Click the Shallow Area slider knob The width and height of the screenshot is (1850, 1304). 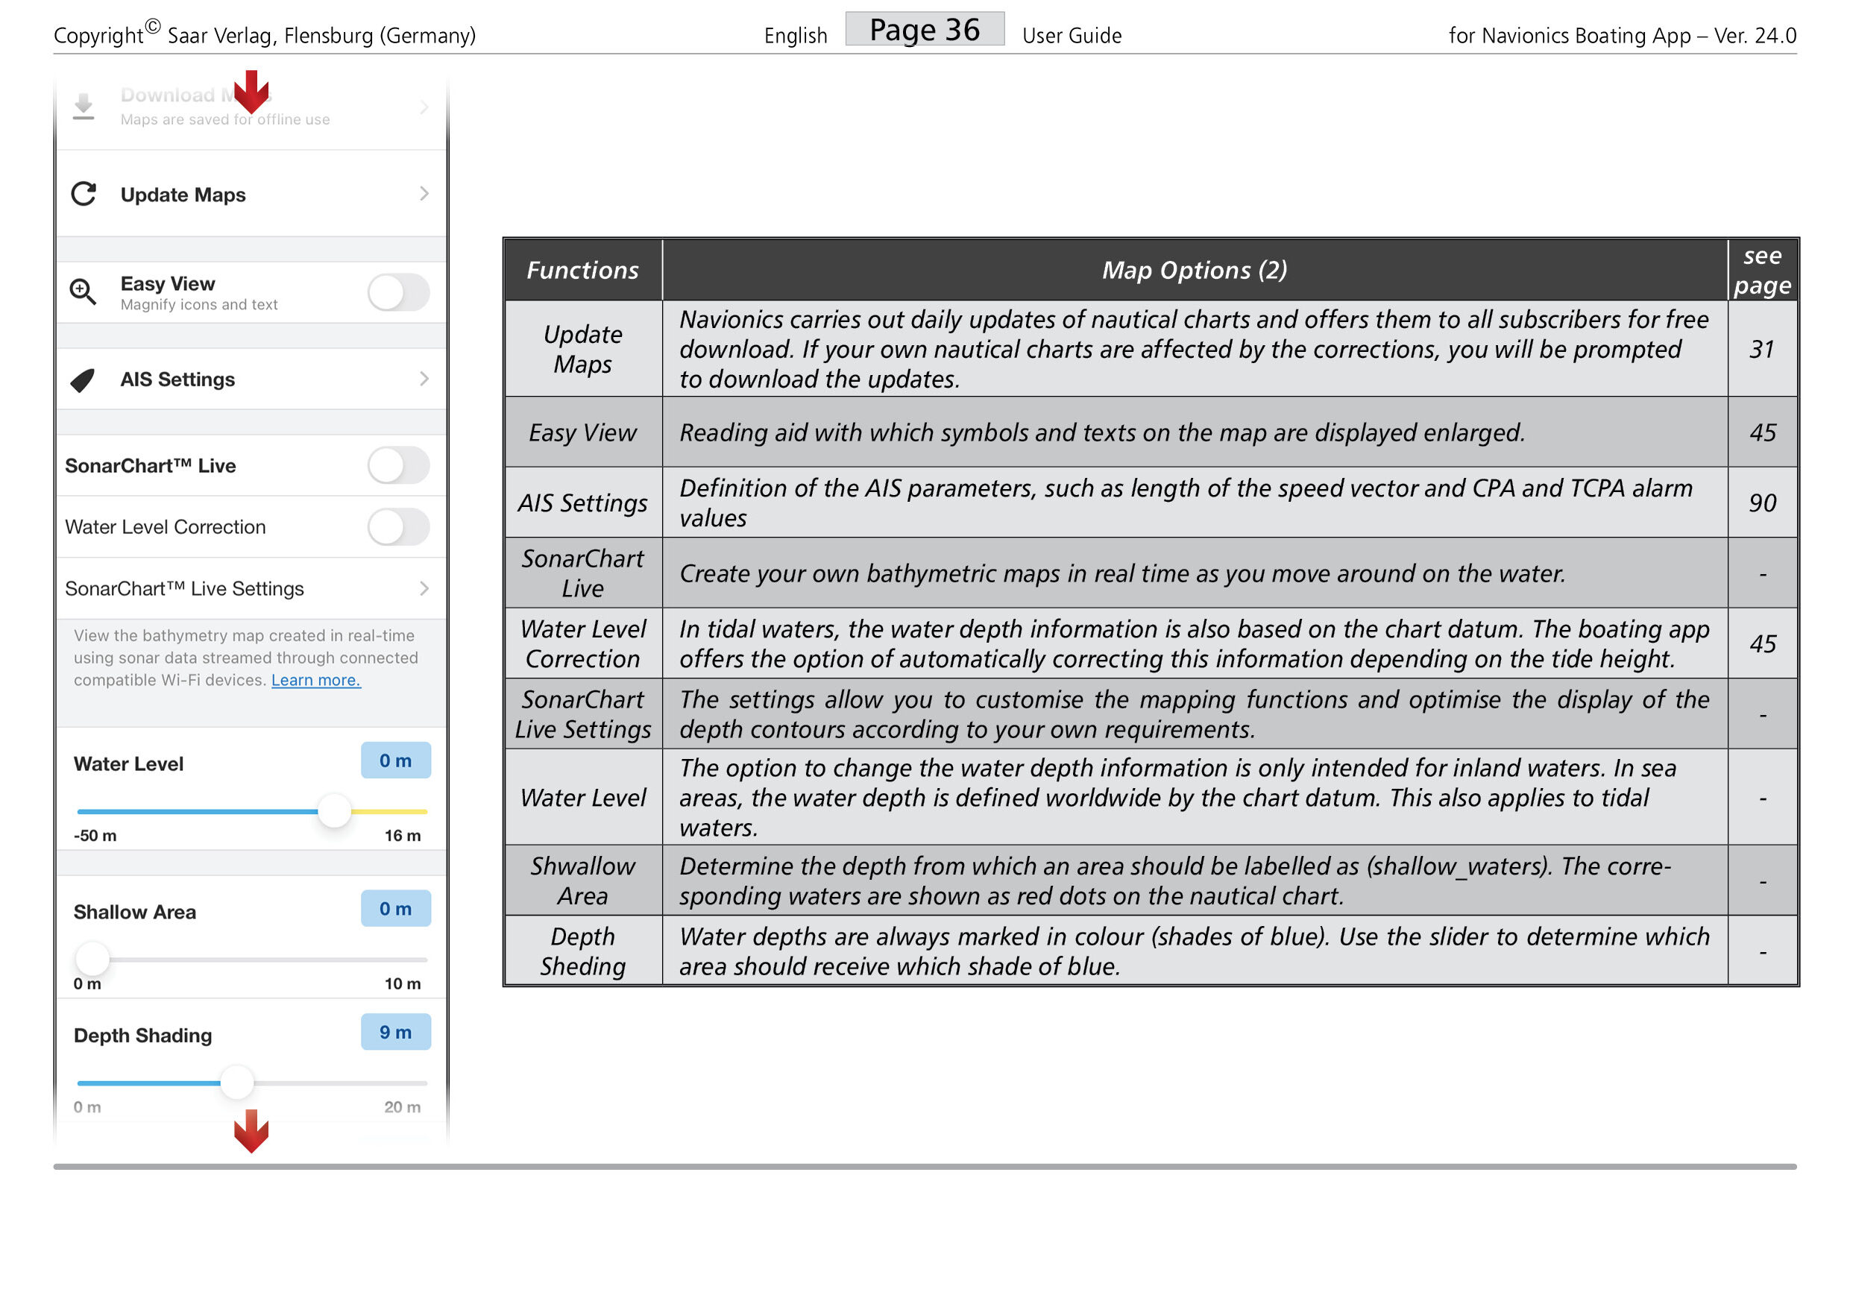pos(92,959)
